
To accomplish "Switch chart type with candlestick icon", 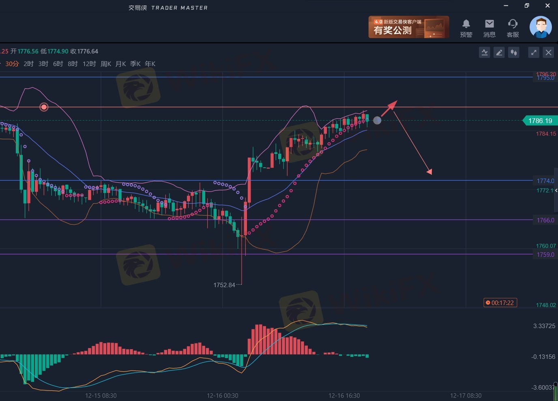I will [x=514, y=52].
